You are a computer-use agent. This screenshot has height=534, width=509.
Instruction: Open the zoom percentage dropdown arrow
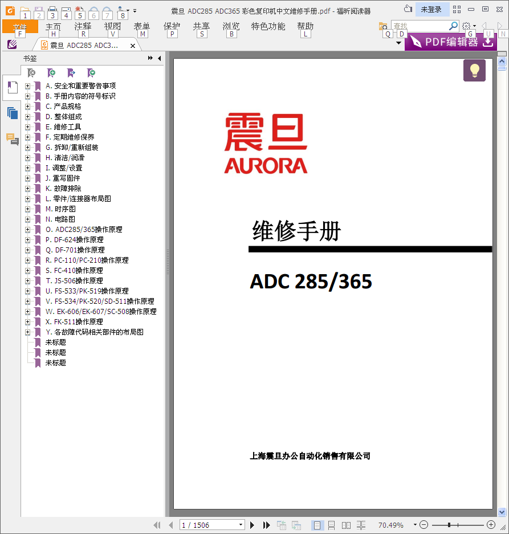(415, 525)
